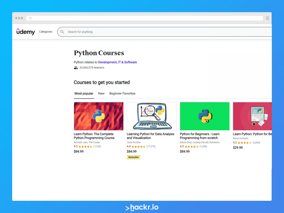The image size is (284, 213).
Task: Open the Categories menu
Action: 46,32
